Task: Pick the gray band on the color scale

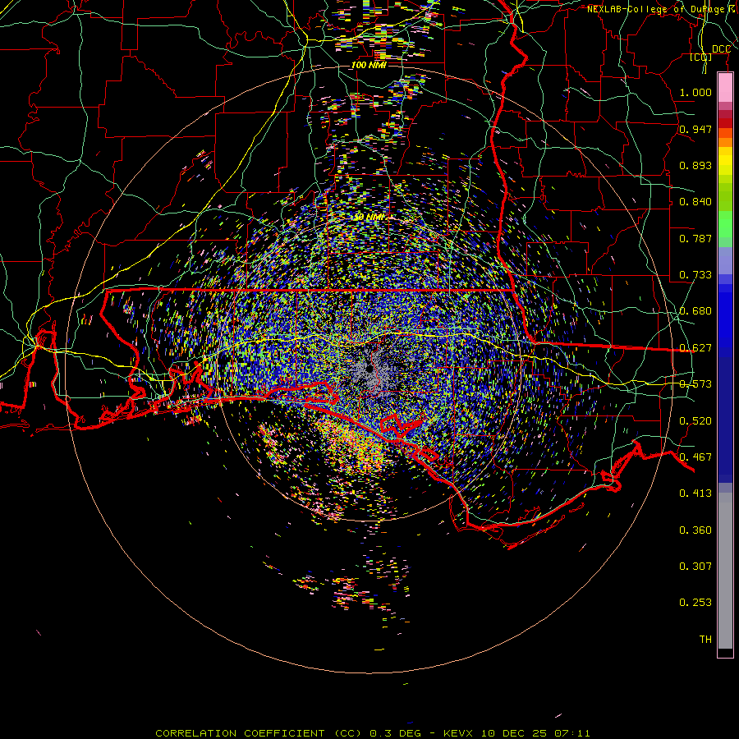Action: (725, 571)
